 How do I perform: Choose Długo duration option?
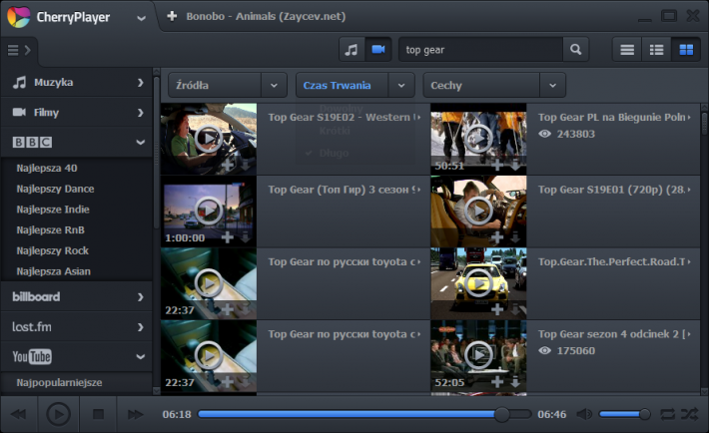pos(335,153)
